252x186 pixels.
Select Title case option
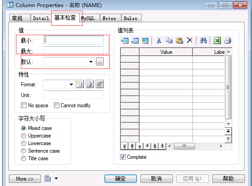tap(24, 158)
